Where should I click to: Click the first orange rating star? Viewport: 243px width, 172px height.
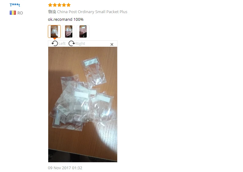[x=50, y=5]
